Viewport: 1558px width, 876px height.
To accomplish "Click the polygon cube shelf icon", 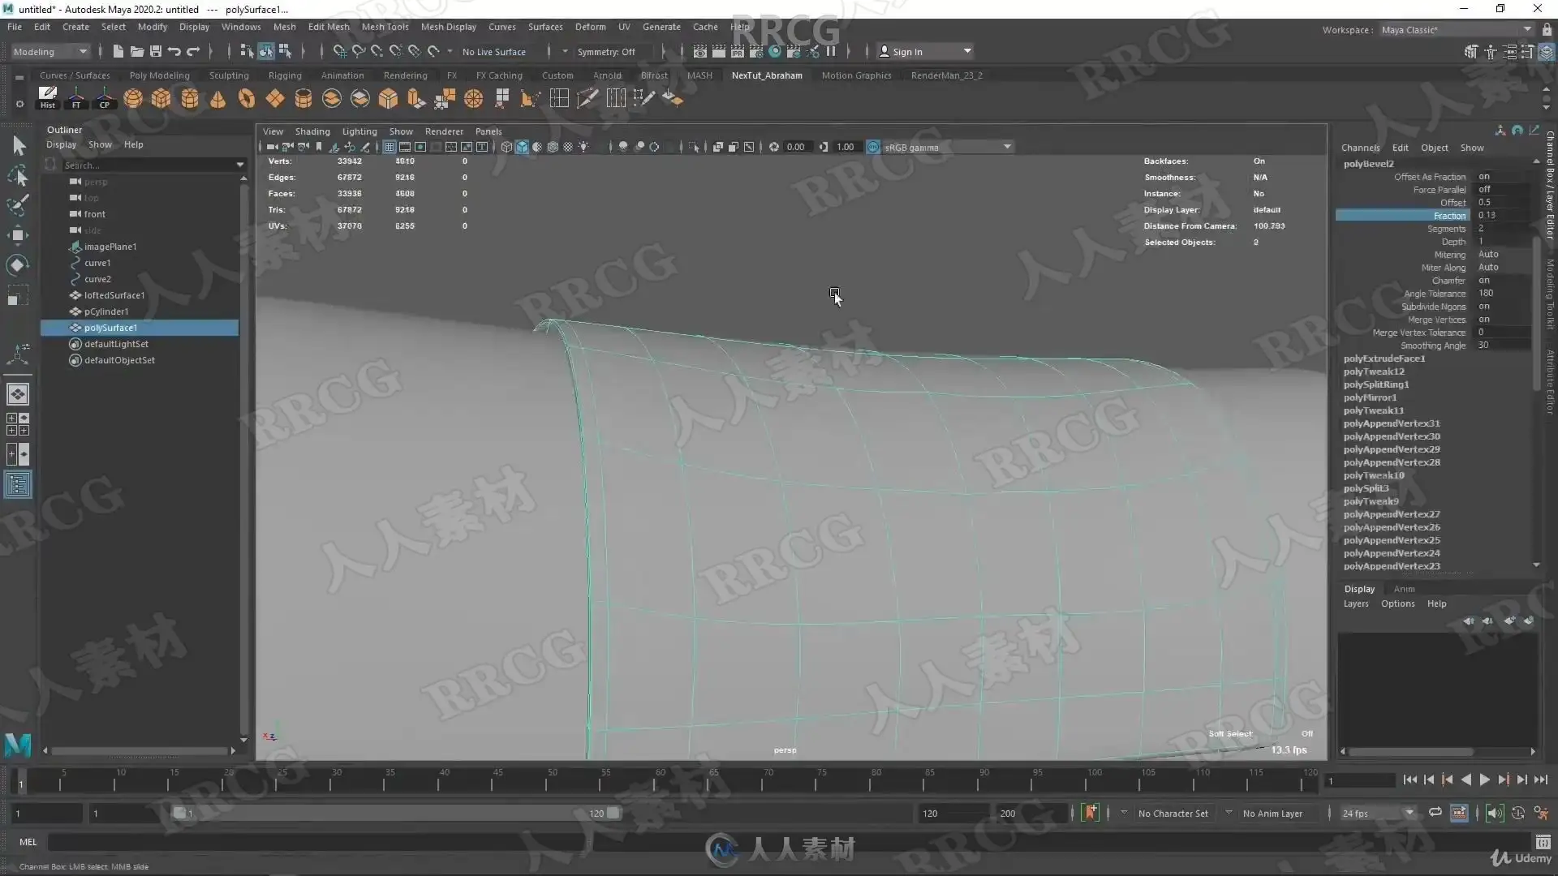I will click(x=161, y=99).
